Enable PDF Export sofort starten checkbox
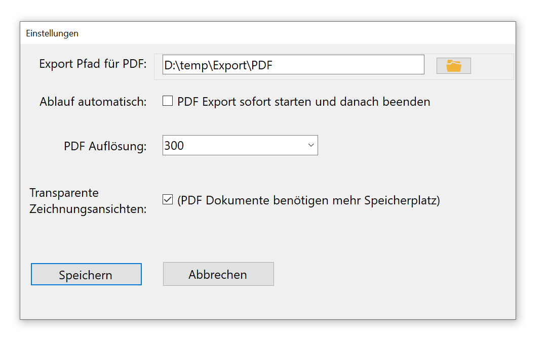Viewport: 548px width, 343px height. click(168, 101)
